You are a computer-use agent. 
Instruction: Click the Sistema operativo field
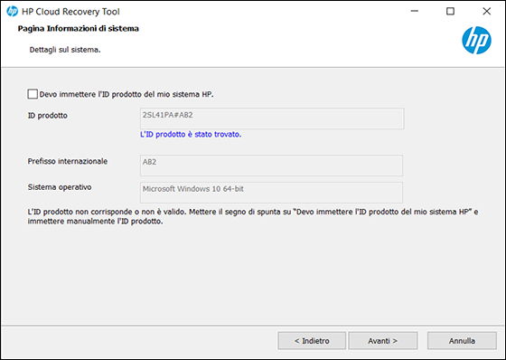[271, 193]
